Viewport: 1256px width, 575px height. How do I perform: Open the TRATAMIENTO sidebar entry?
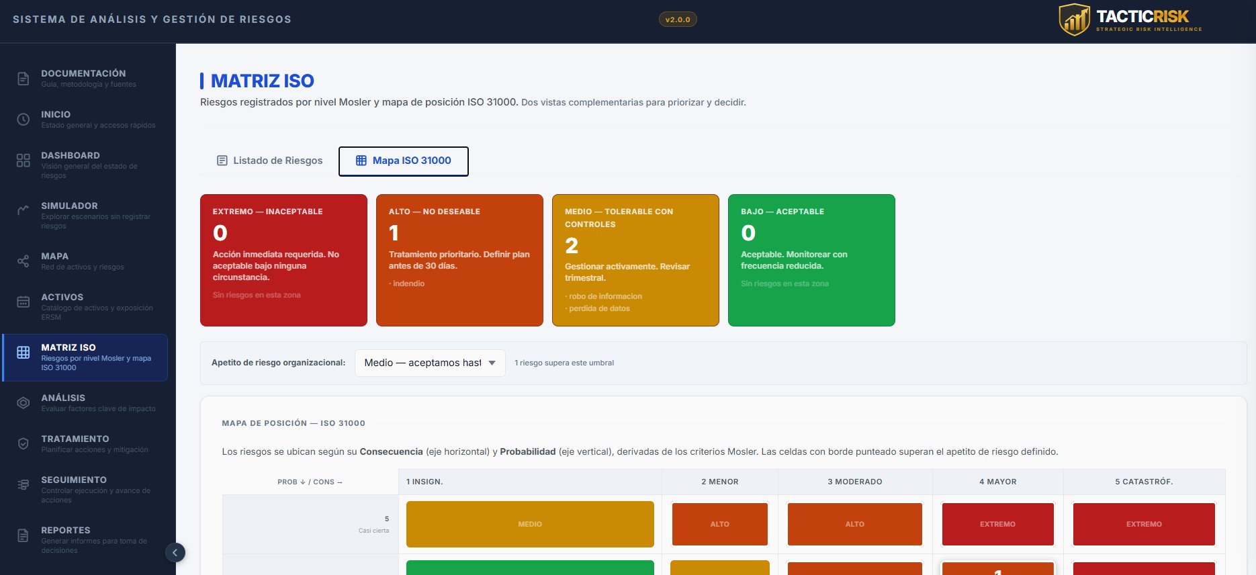(x=85, y=444)
